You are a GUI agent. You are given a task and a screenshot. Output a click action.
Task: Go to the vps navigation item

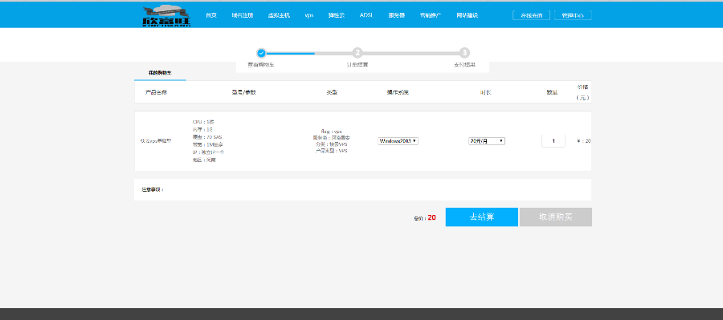pyautogui.click(x=309, y=15)
